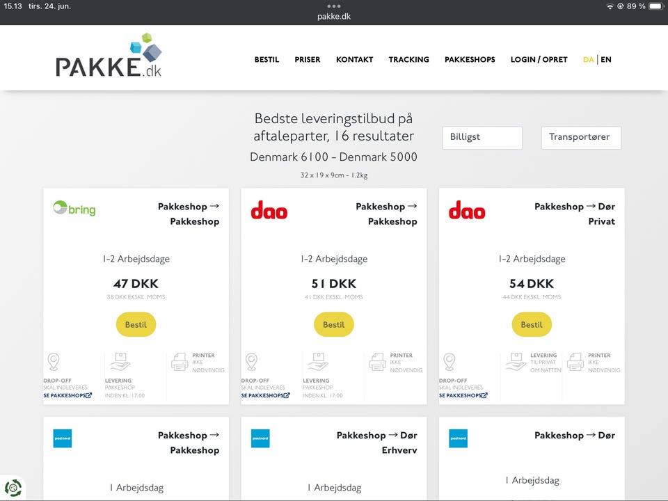Tap the Wi-Fi status icon
Image resolution: width=668 pixels, height=501 pixels.
pyautogui.click(x=610, y=6)
